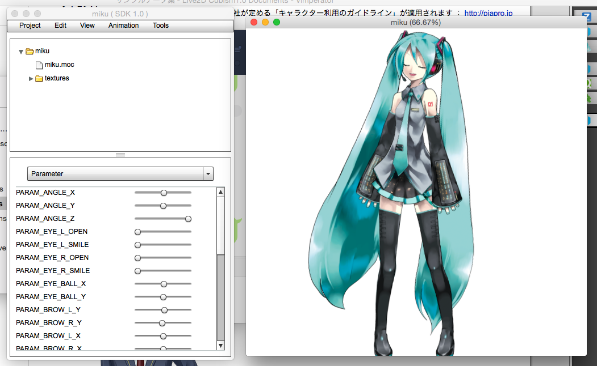Click the PARAM_ANGLE_X label

point(45,193)
